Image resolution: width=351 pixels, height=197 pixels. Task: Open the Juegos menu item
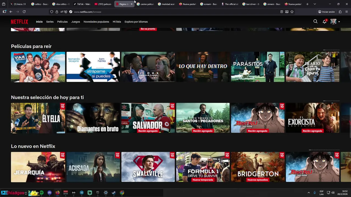[x=76, y=22]
